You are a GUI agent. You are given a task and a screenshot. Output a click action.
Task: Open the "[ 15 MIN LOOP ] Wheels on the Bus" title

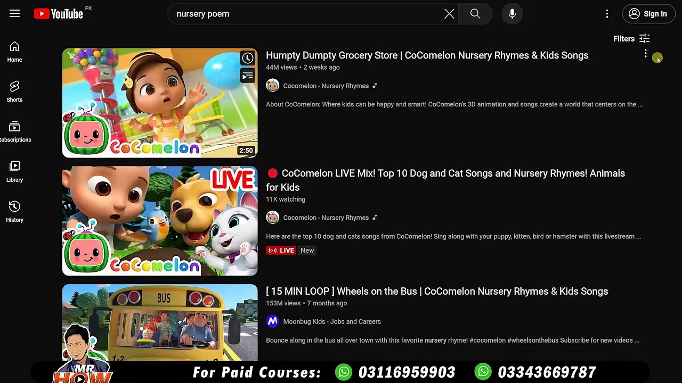(x=437, y=292)
